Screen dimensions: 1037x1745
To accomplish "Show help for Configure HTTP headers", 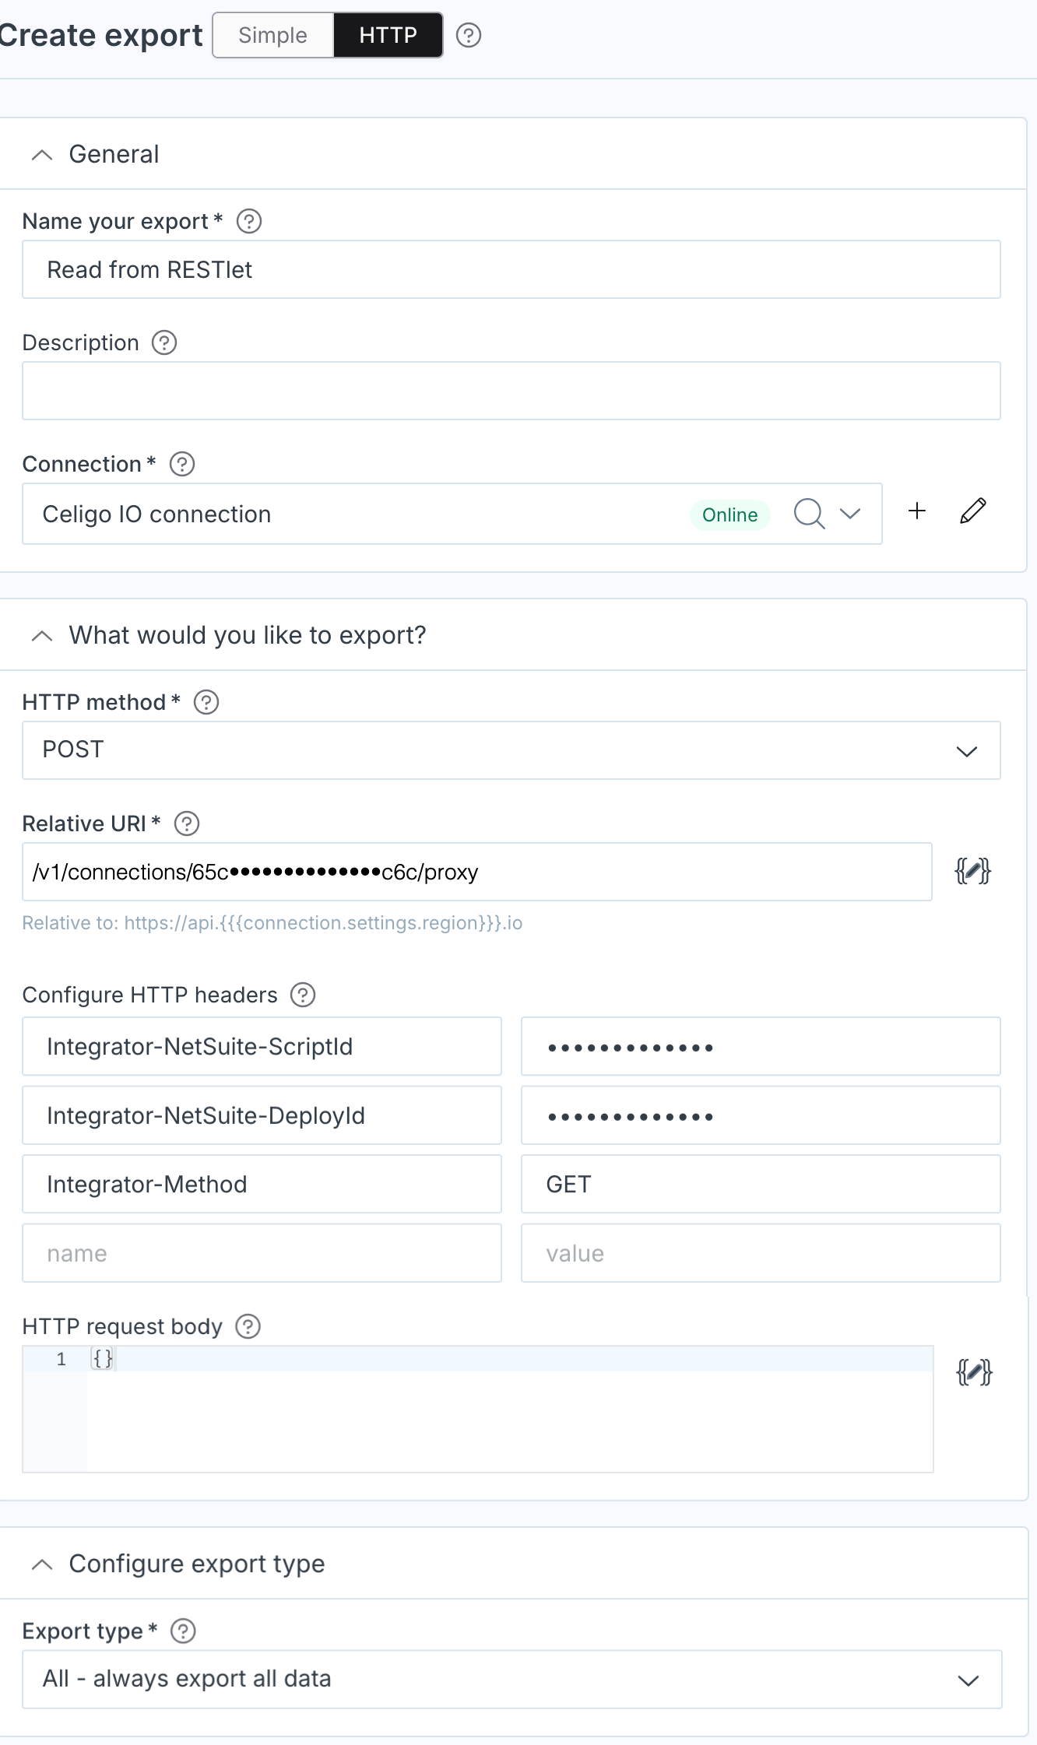I will [303, 995].
